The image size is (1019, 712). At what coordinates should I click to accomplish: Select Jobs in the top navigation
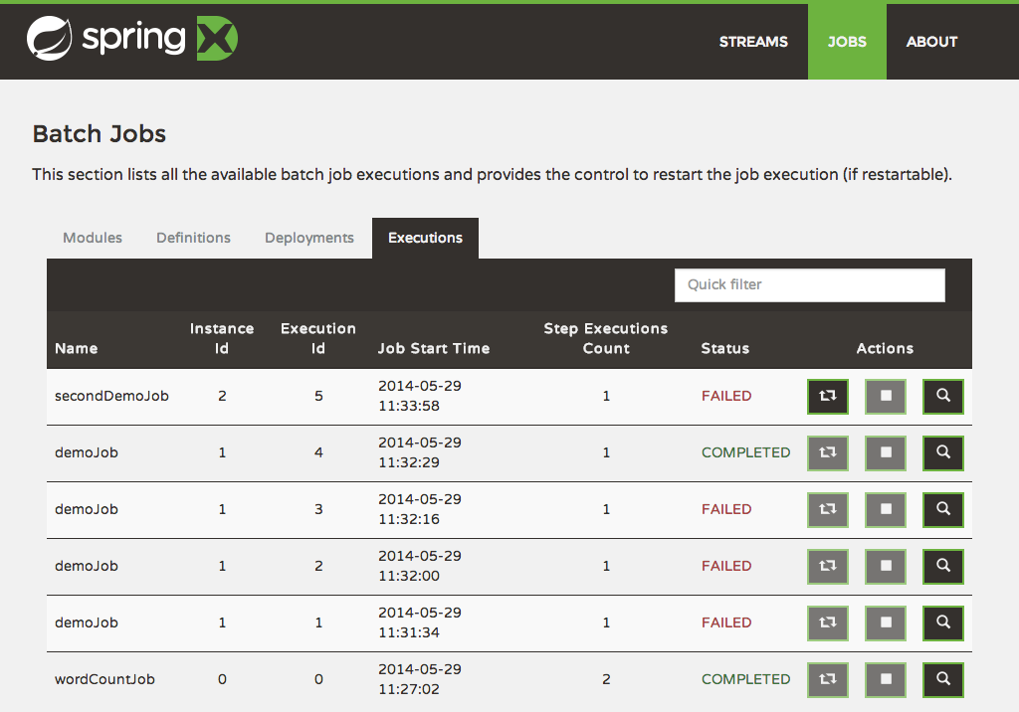pyautogui.click(x=847, y=42)
